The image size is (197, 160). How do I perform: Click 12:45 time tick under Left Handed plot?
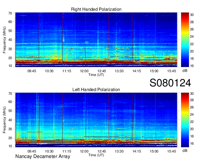[x=102, y=151]
